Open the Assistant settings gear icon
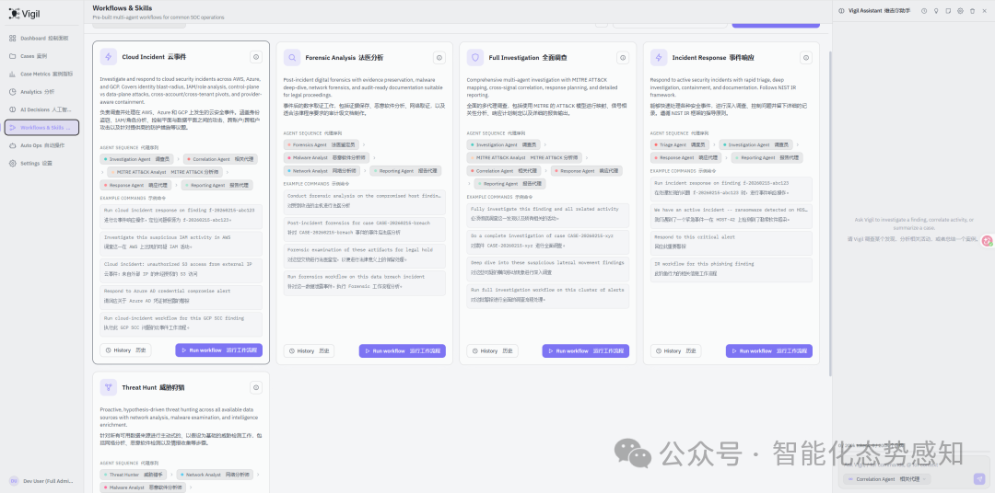 pyautogui.click(x=960, y=11)
